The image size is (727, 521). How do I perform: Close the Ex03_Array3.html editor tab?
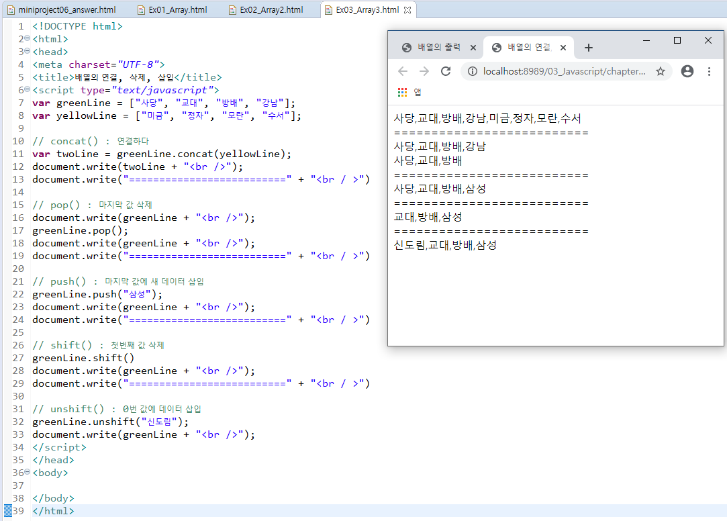pos(407,9)
